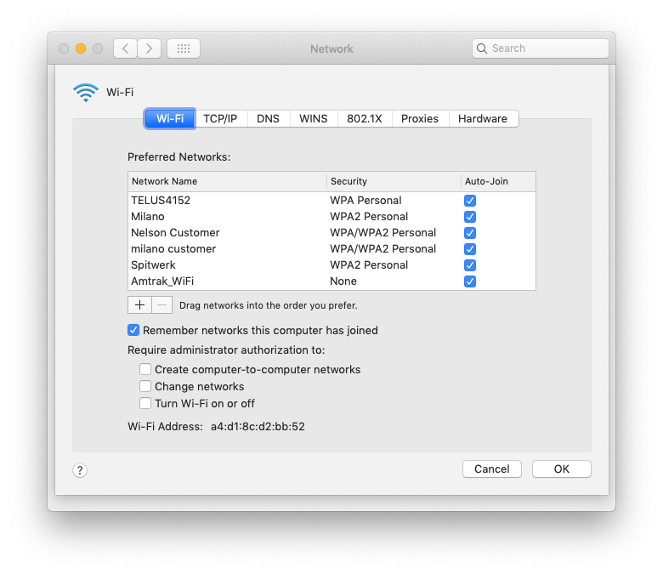
Task: Confirm with the OK button
Action: (562, 469)
